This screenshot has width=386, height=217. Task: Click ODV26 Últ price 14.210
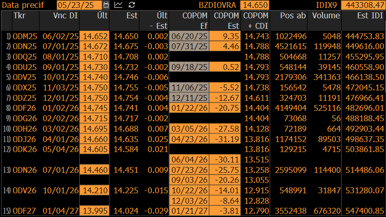click(95, 190)
